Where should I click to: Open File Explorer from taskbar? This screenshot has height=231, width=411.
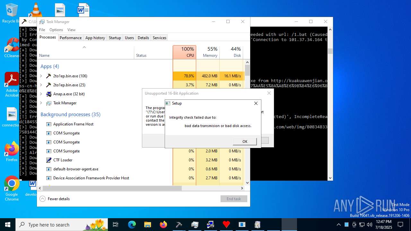coord(148,225)
